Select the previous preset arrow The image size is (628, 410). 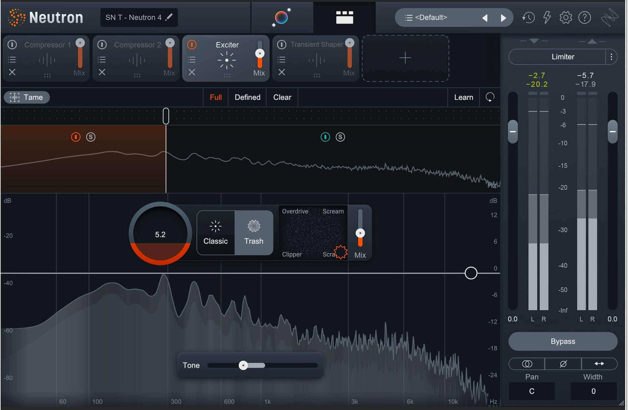click(x=485, y=18)
